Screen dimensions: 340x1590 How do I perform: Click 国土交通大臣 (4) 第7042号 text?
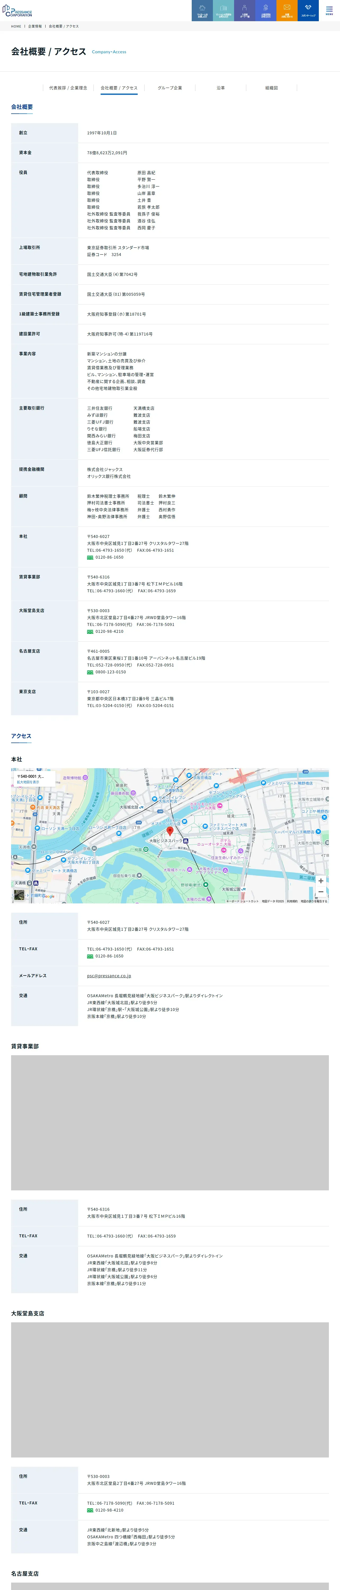(x=112, y=274)
